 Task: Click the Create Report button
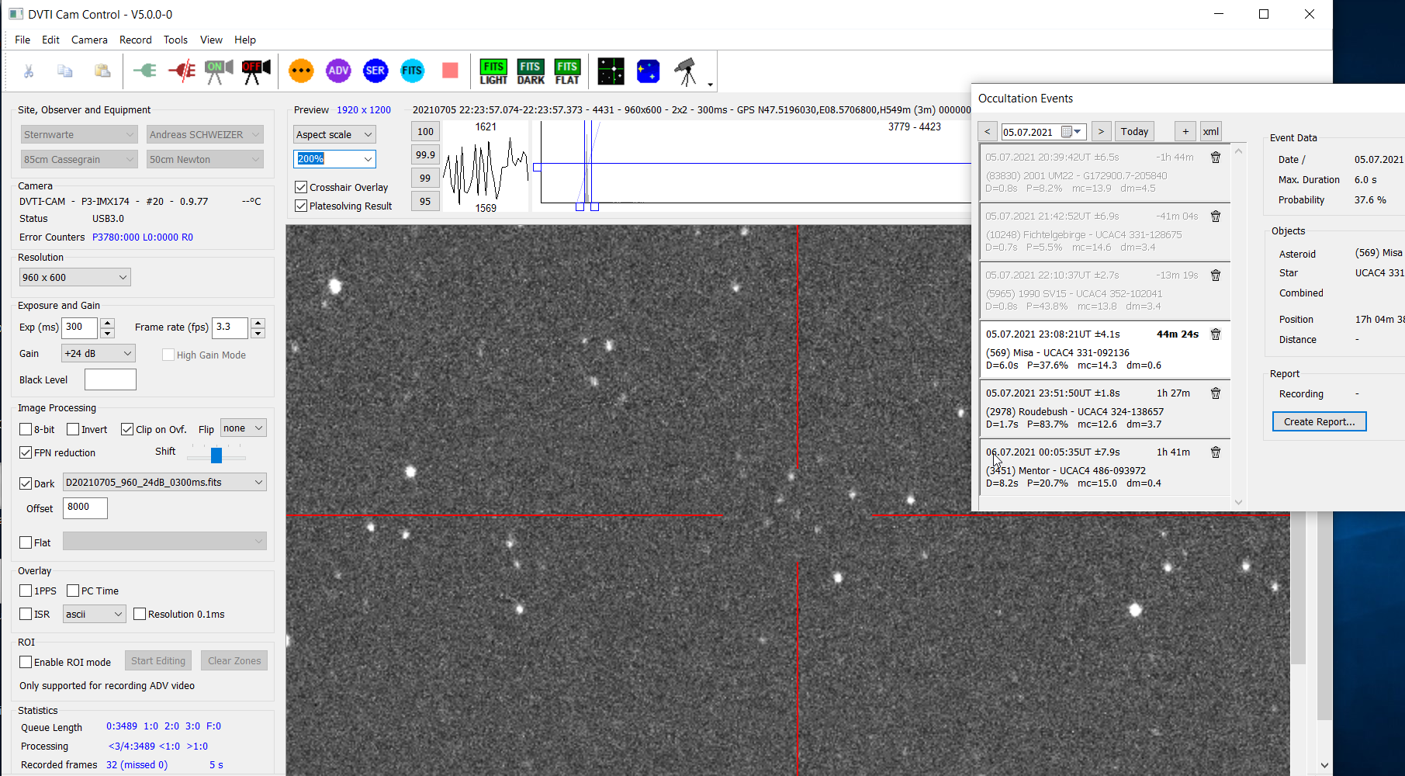(1319, 421)
